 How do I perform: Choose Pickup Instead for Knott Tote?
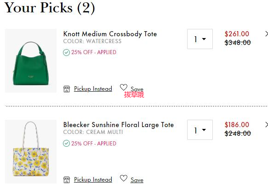click(x=93, y=89)
